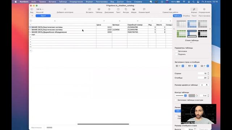Click the Строки (Rows) count stepper
The width and height of the screenshot is (232, 130).
208,73
